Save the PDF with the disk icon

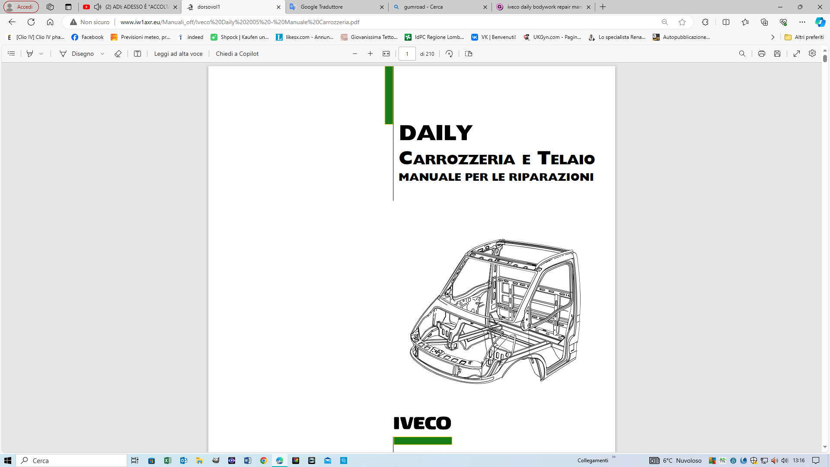(x=777, y=54)
